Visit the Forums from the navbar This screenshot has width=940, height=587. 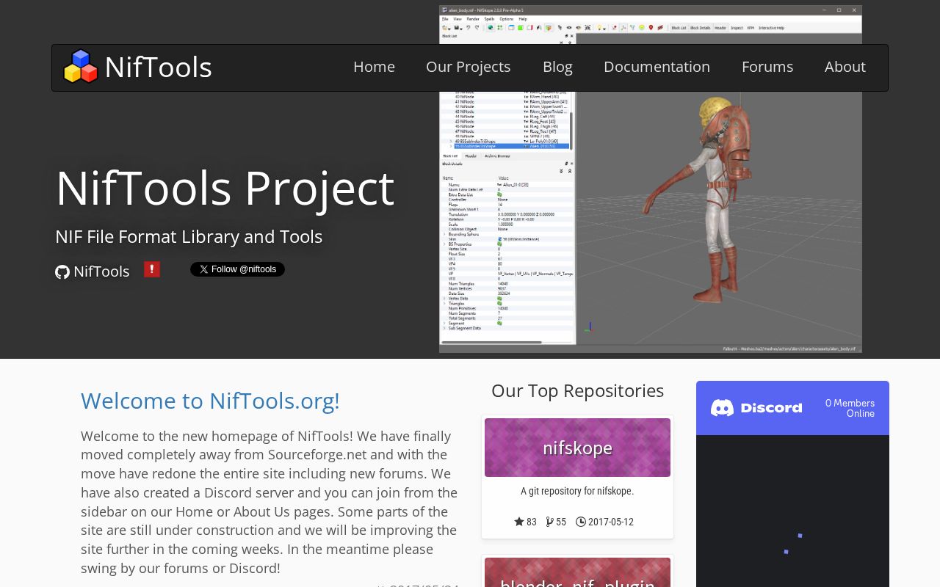coord(767,67)
